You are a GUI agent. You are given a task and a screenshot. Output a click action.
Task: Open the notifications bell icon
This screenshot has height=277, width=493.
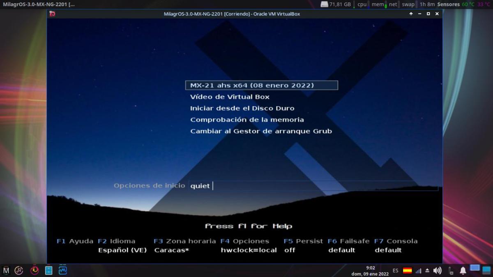click(463, 270)
